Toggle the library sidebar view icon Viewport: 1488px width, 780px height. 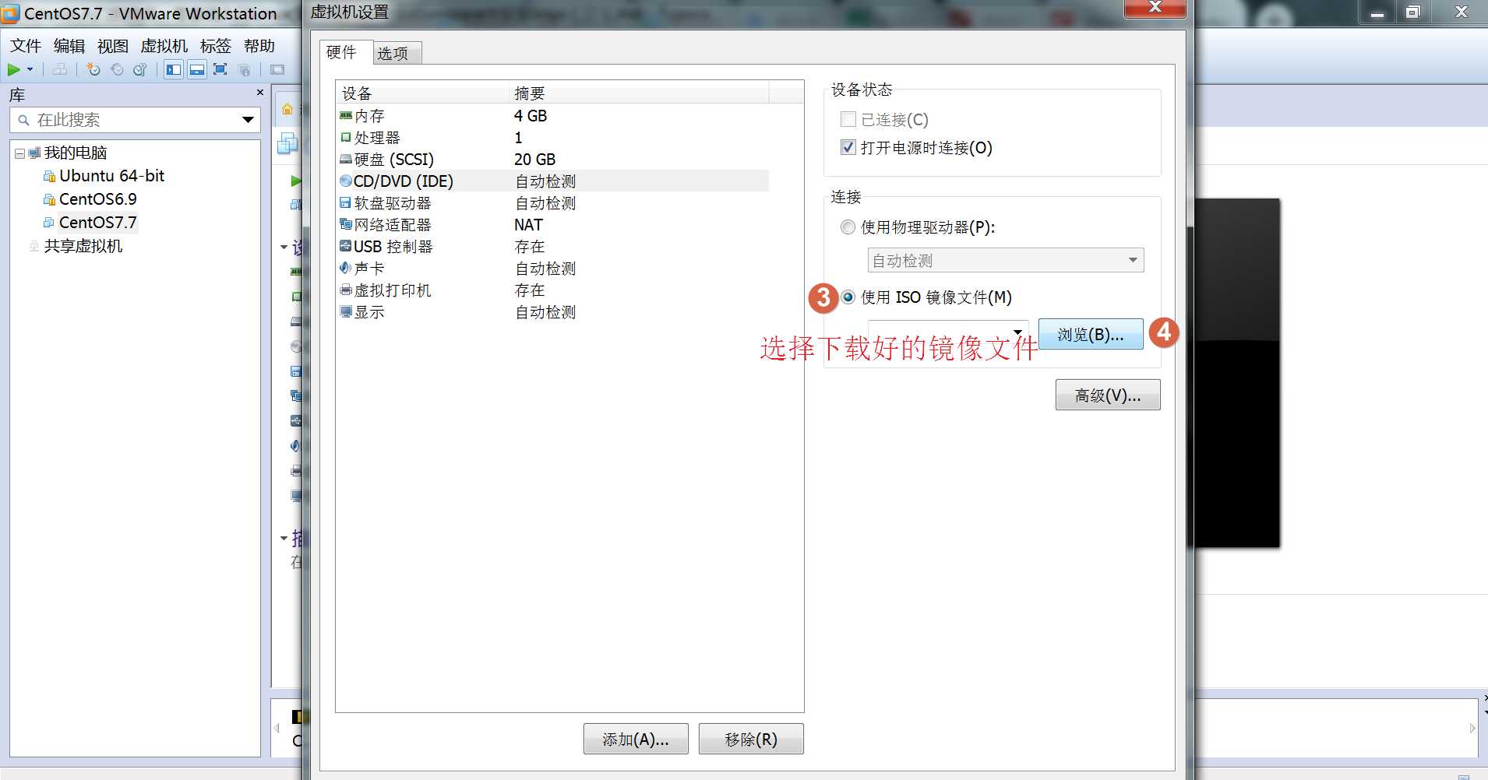[173, 70]
